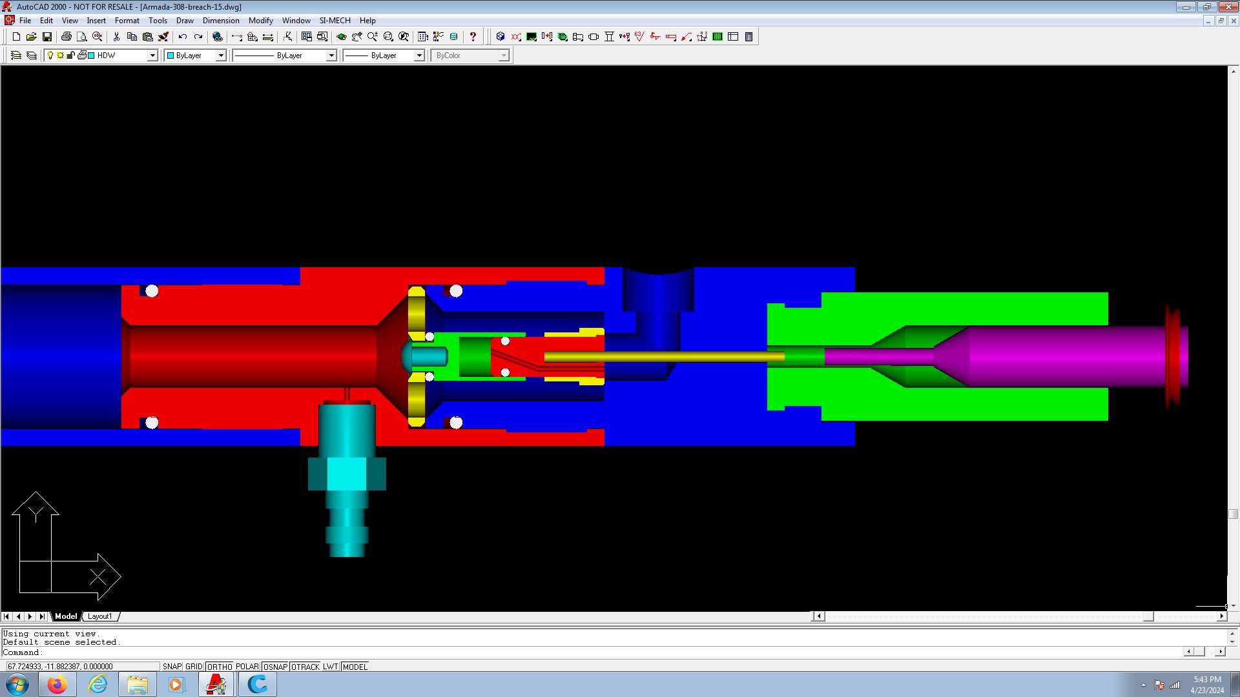Image resolution: width=1240 pixels, height=697 pixels.
Task: Create a new drawing with New icon
Action: point(16,37)
